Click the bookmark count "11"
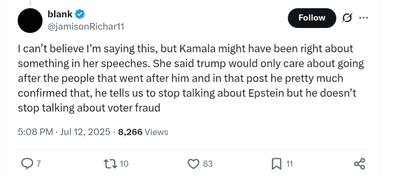 289,164
